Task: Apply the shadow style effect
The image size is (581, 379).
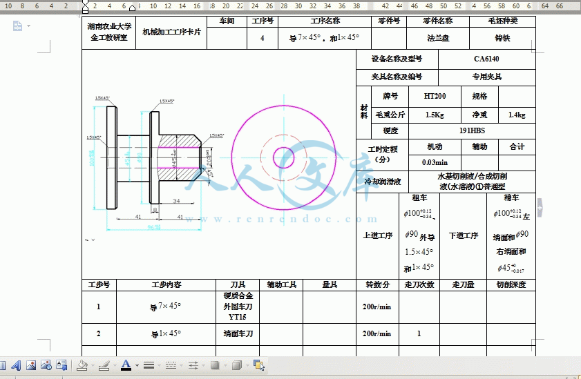Action: (215, 365)
